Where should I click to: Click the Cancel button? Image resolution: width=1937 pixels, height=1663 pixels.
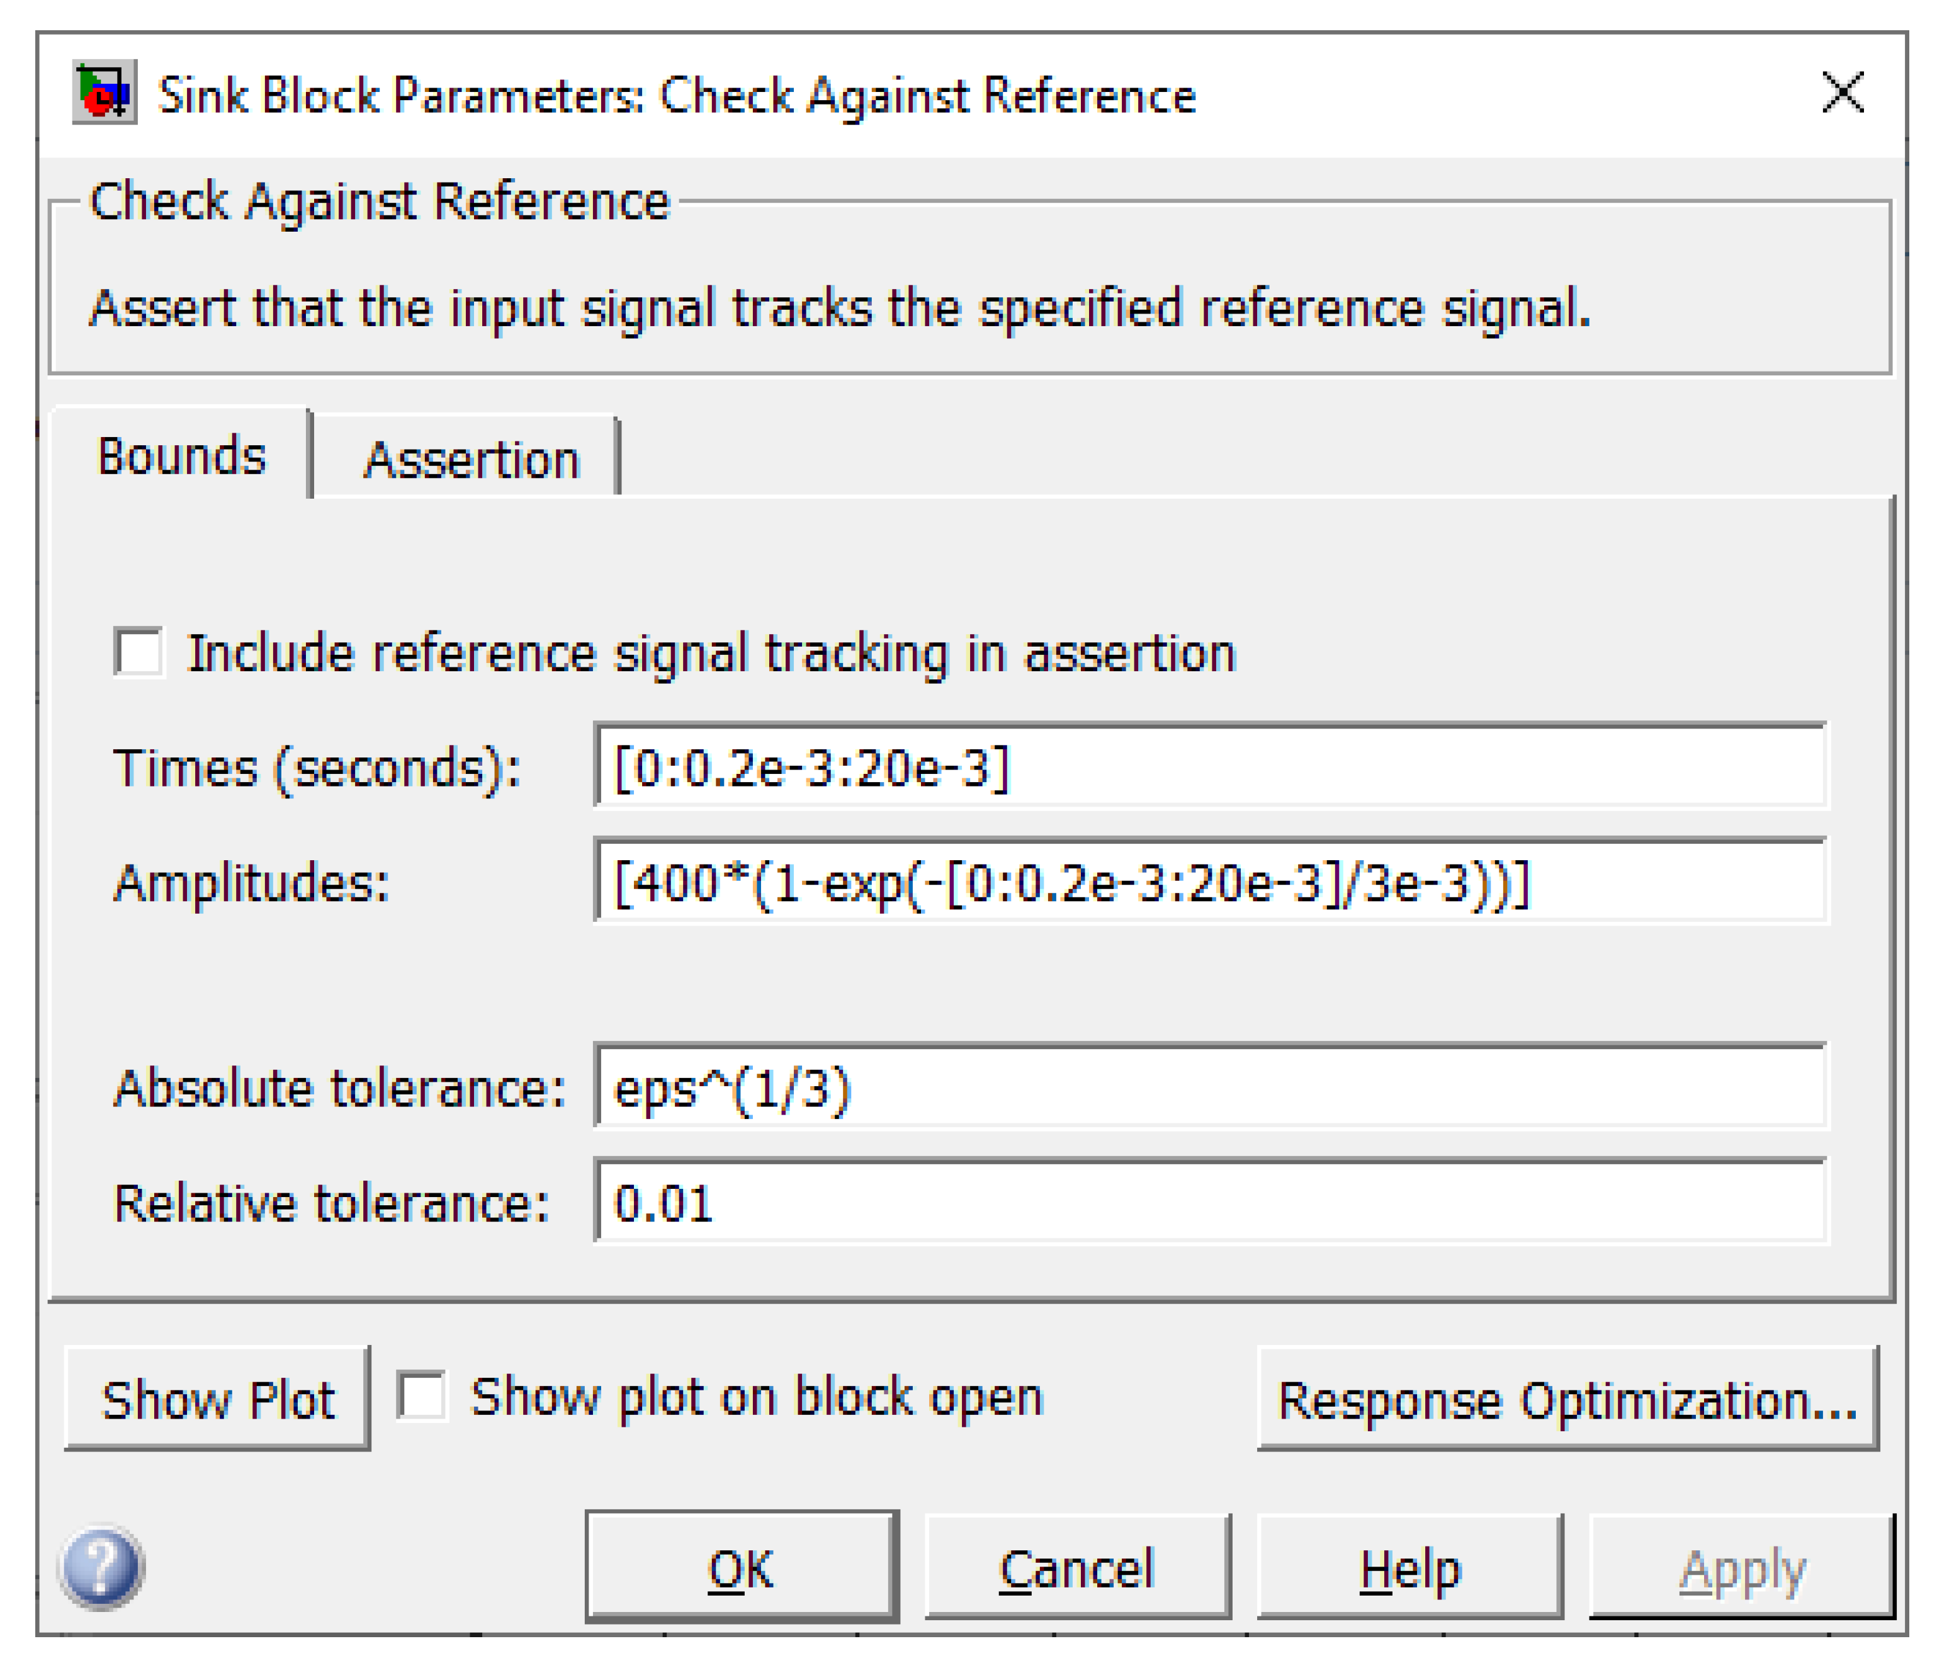pos(1077,1569)
